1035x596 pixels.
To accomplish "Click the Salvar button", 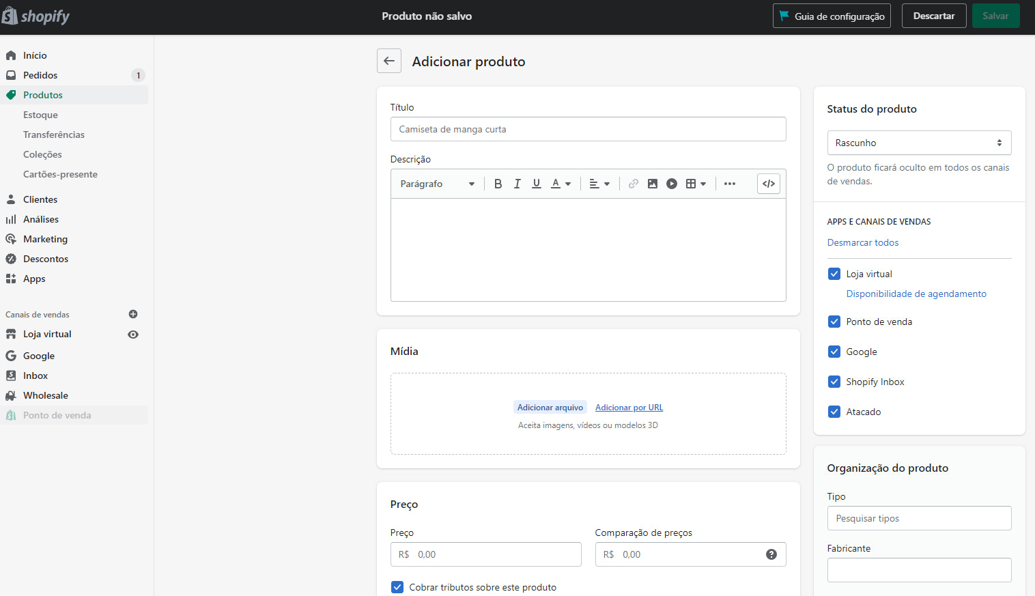I will pyautogui.click(x=995, y=15).
